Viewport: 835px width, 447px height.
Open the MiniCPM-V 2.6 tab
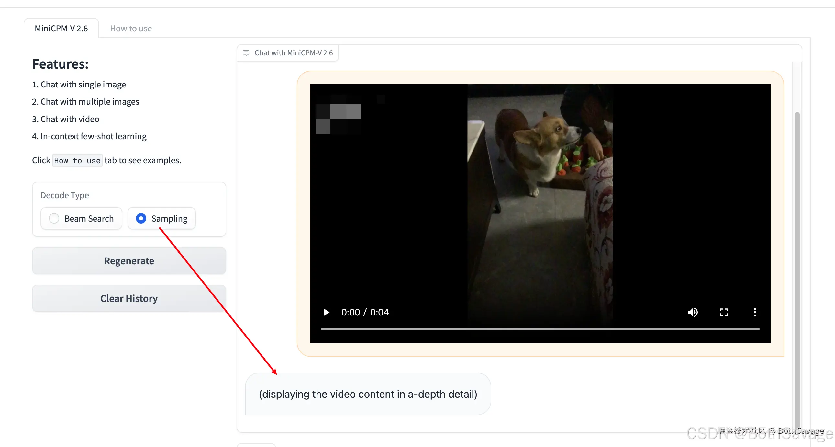(x=61, y=29)
